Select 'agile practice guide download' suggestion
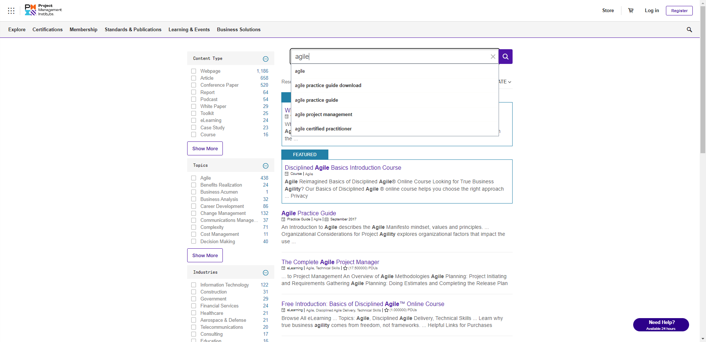Screen dimensions: 706x342 click(x=328, y=86)
